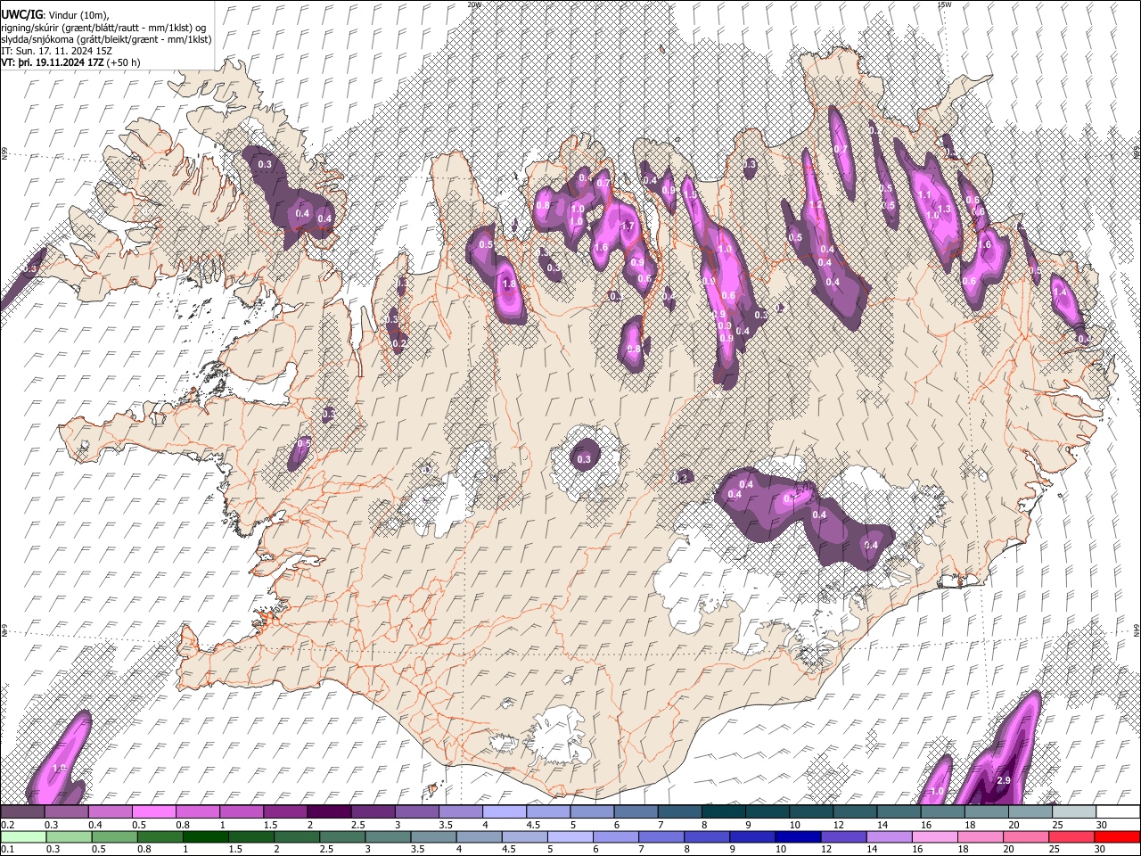Click the 2.9 precipitation value near the bottom right
Screen dimensions: 1141x856
point(1003,781)
